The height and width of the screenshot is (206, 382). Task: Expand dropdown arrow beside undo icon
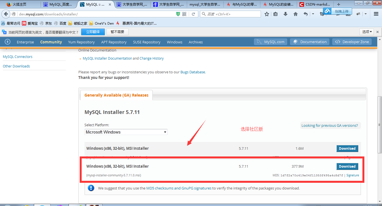[313, 14]
